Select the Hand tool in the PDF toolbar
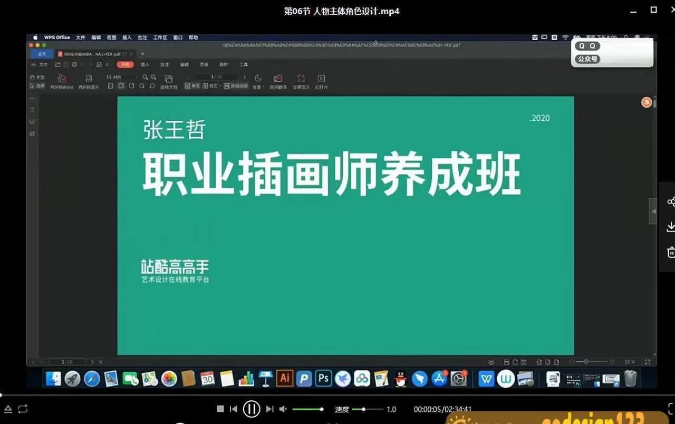 point(37,76)
